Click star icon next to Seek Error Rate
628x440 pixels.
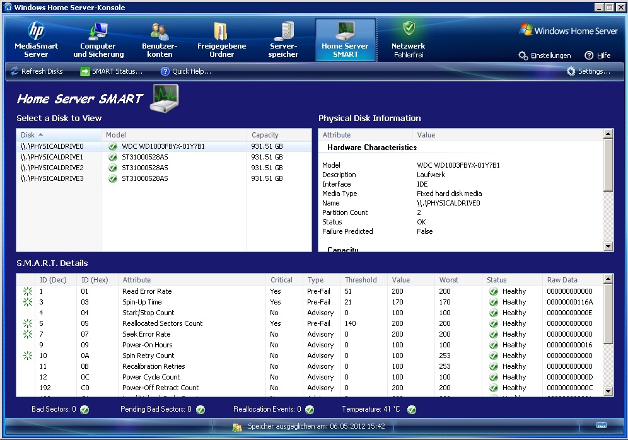pos(27,334)
